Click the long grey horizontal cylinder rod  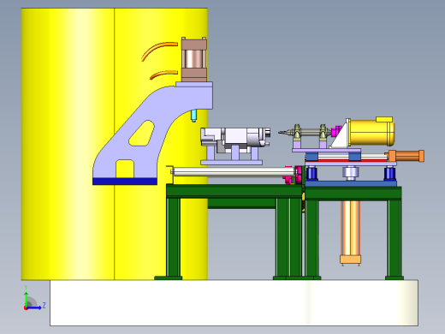[x=234, y=172]
